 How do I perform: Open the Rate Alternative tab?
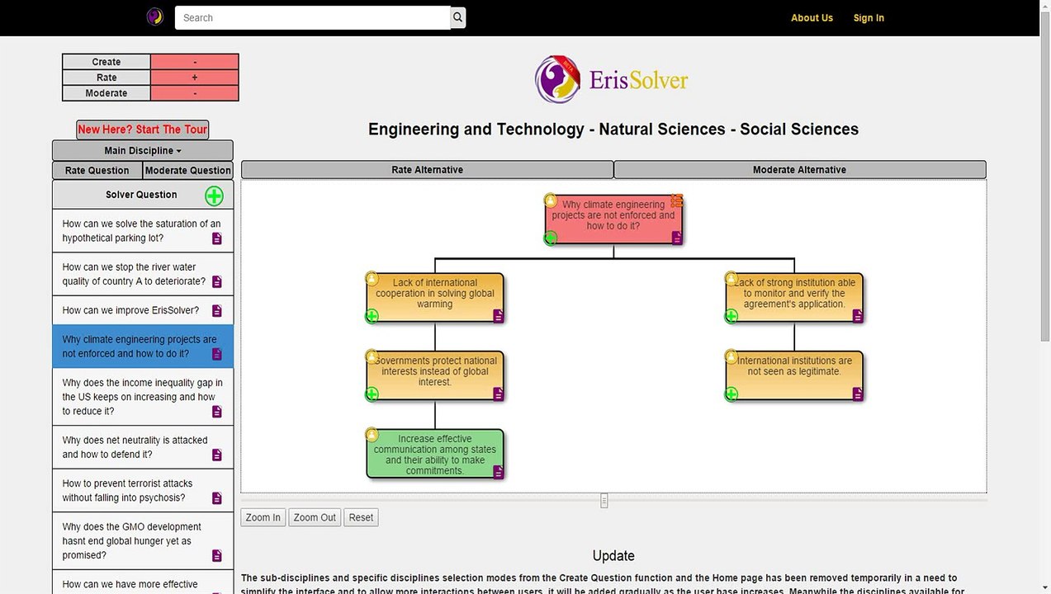[x=427, y=170]
